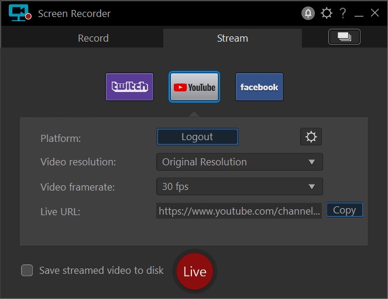The image size is (388, 299).
Task: Copy the Live URL
Action: 344,210
